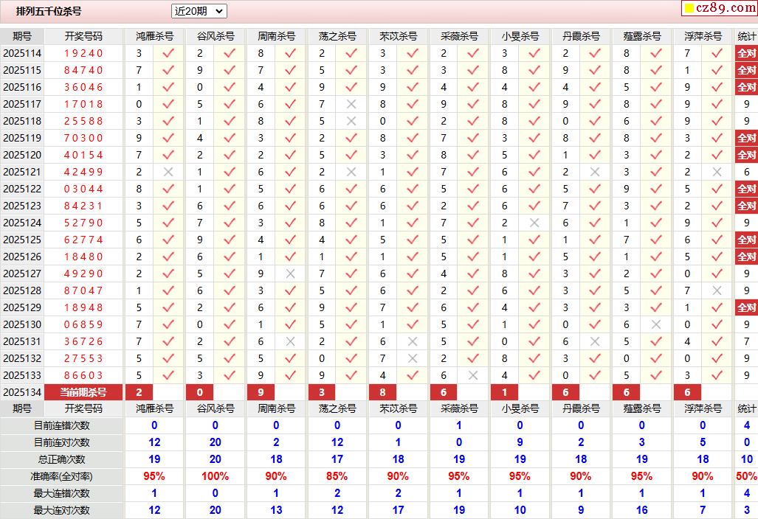Image resolution: width=758 pixels, height=519 pixels.
Task: Click draw number 7 0 3 0 0
Action: click(x=83, y=138)
